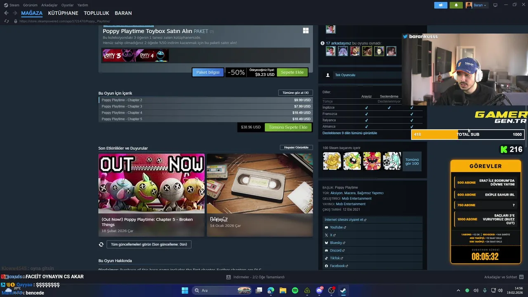
Task: Open Spotify from the taskbar
Action: 295,290
